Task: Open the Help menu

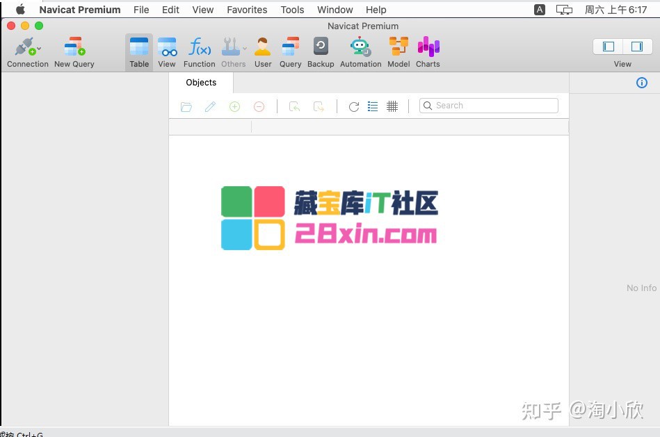Action: pyautogui.click(x=376, y=10)
